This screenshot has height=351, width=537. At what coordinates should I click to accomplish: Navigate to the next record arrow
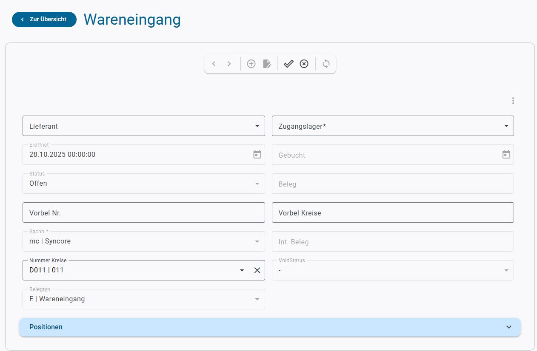[x=229, y=63]
